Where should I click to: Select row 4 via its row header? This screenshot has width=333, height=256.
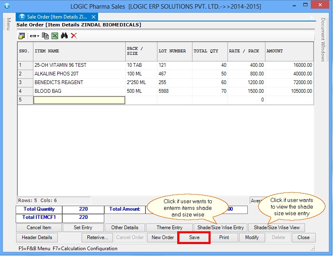click(x=25, y=91)
